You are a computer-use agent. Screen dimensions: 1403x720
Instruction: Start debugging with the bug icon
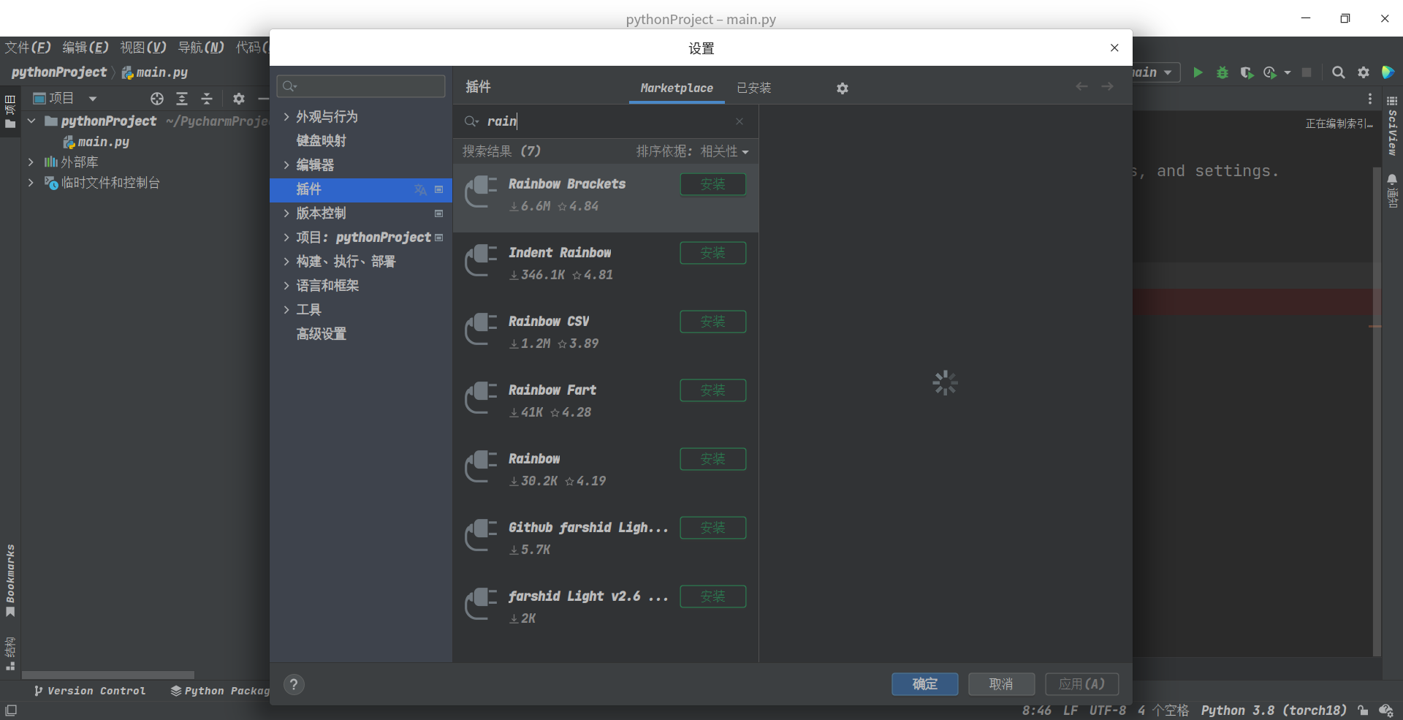point(1223,72)
